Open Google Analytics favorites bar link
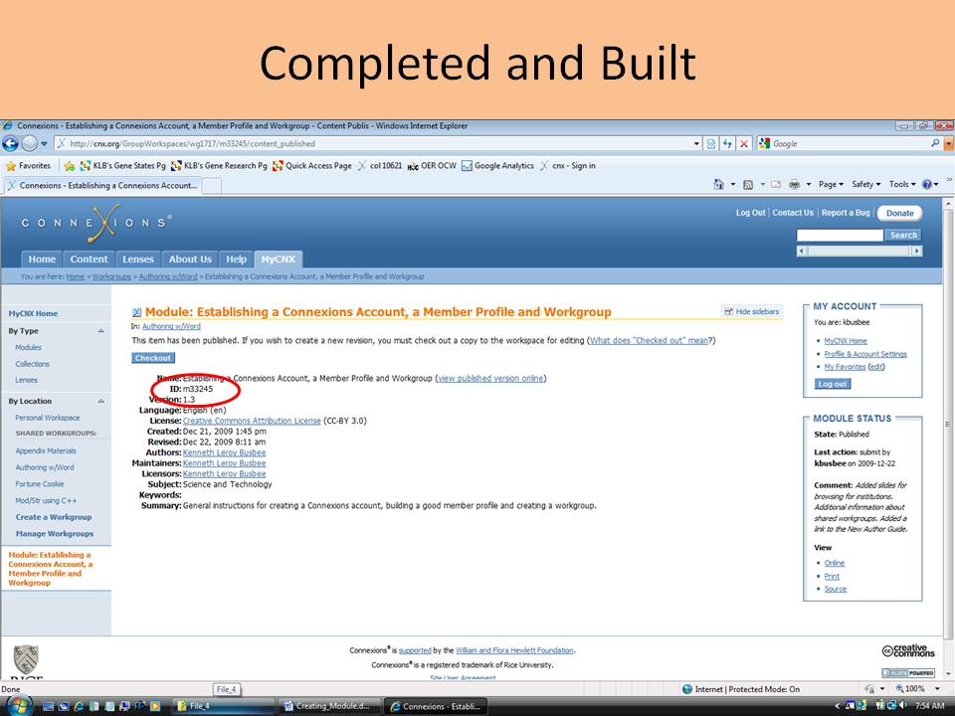This screenshot has width=955, height=716. pos(497,166)
